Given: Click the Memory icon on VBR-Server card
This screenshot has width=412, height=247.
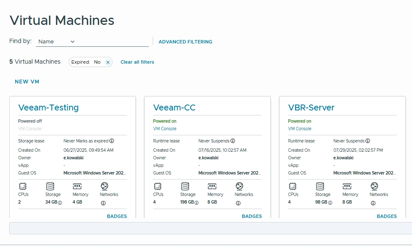Looking at the screenshot, I should [347, 186].
